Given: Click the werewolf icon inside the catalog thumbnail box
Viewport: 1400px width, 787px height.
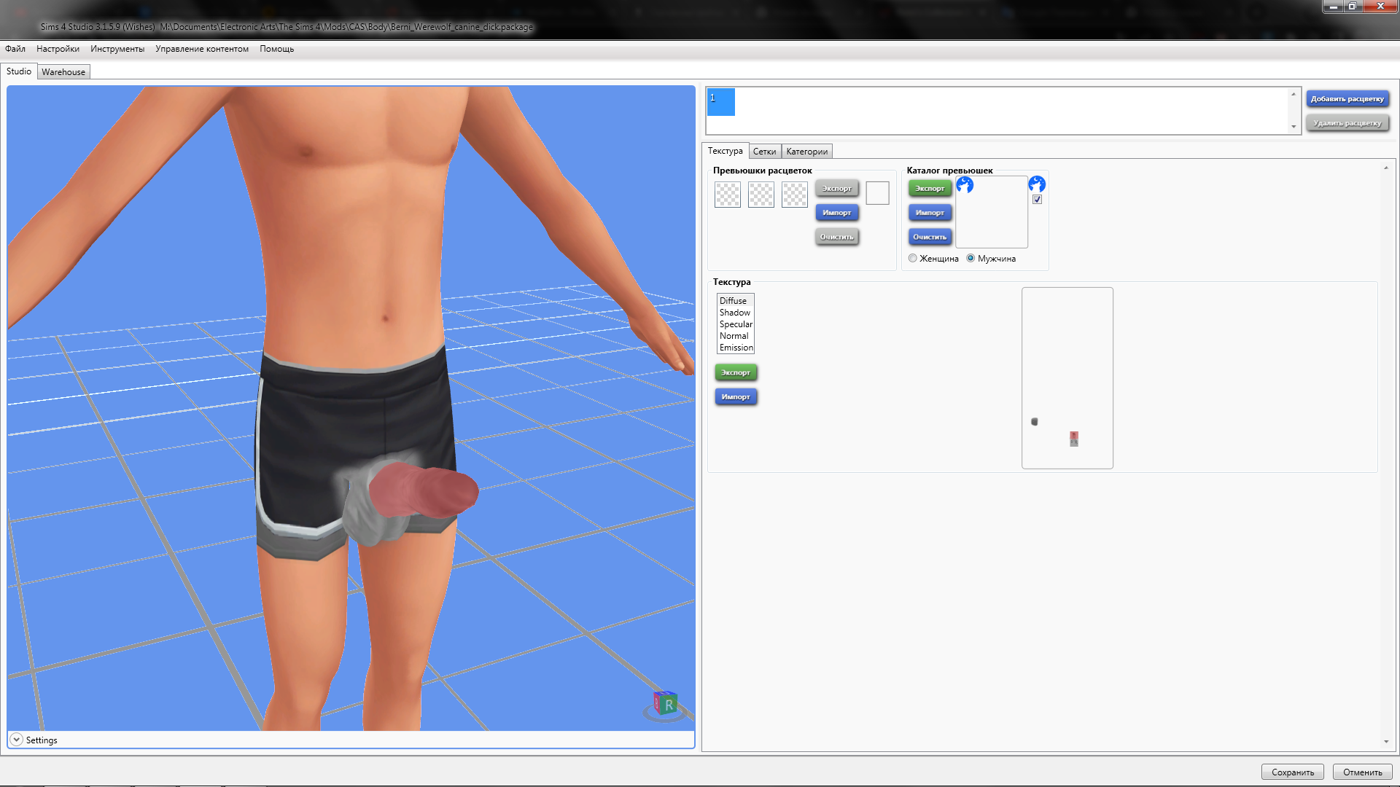Looking at the screenshot, I should tap(965, 184).
